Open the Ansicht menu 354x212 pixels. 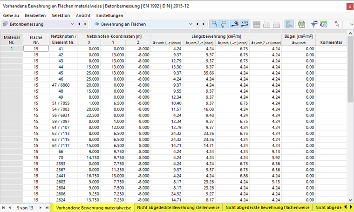[83, 15]
